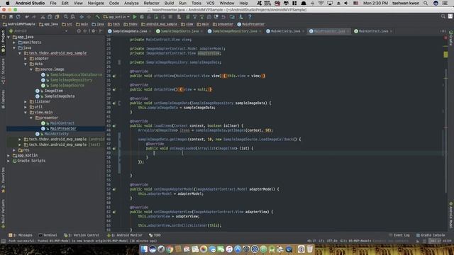This screenshot has height=255, width=454.
Task: Click the override gutter icon beside setImageAdapterModel
Action: [x=114, y=189]
